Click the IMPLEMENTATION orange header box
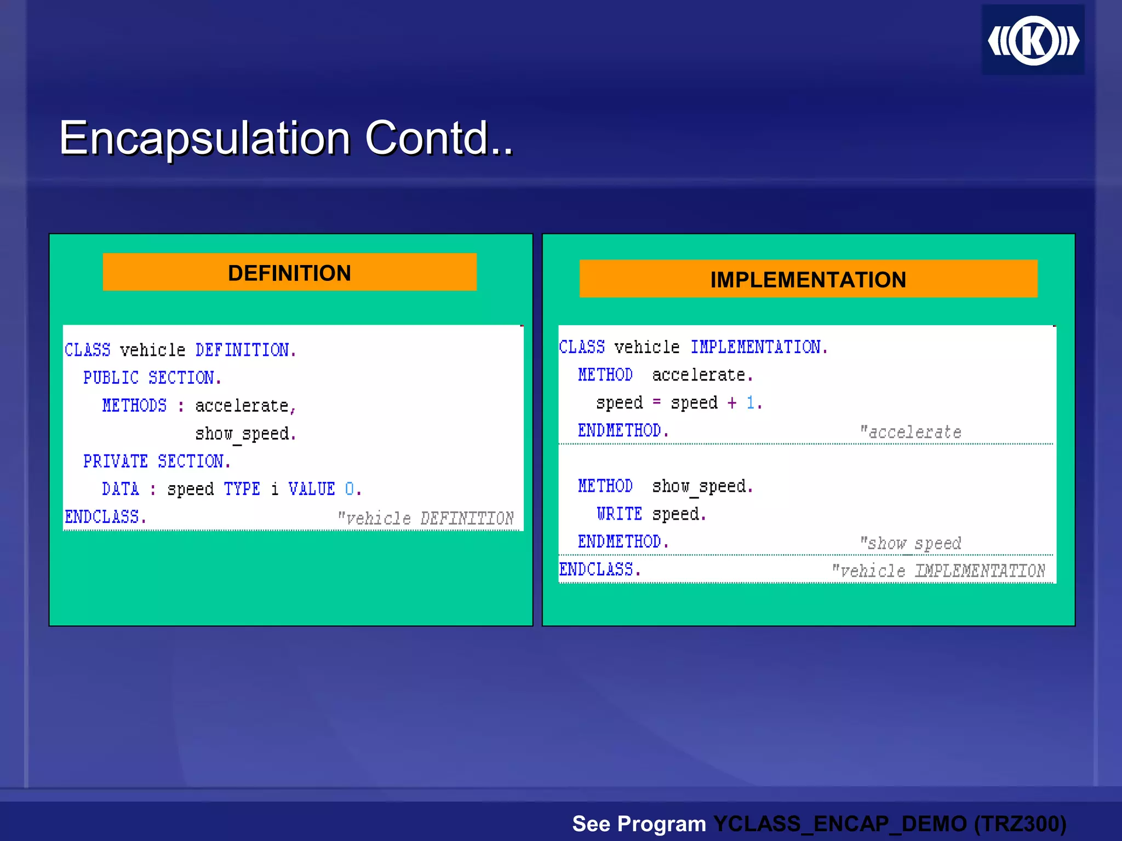Screen dimensions: 1122x841 808,279
